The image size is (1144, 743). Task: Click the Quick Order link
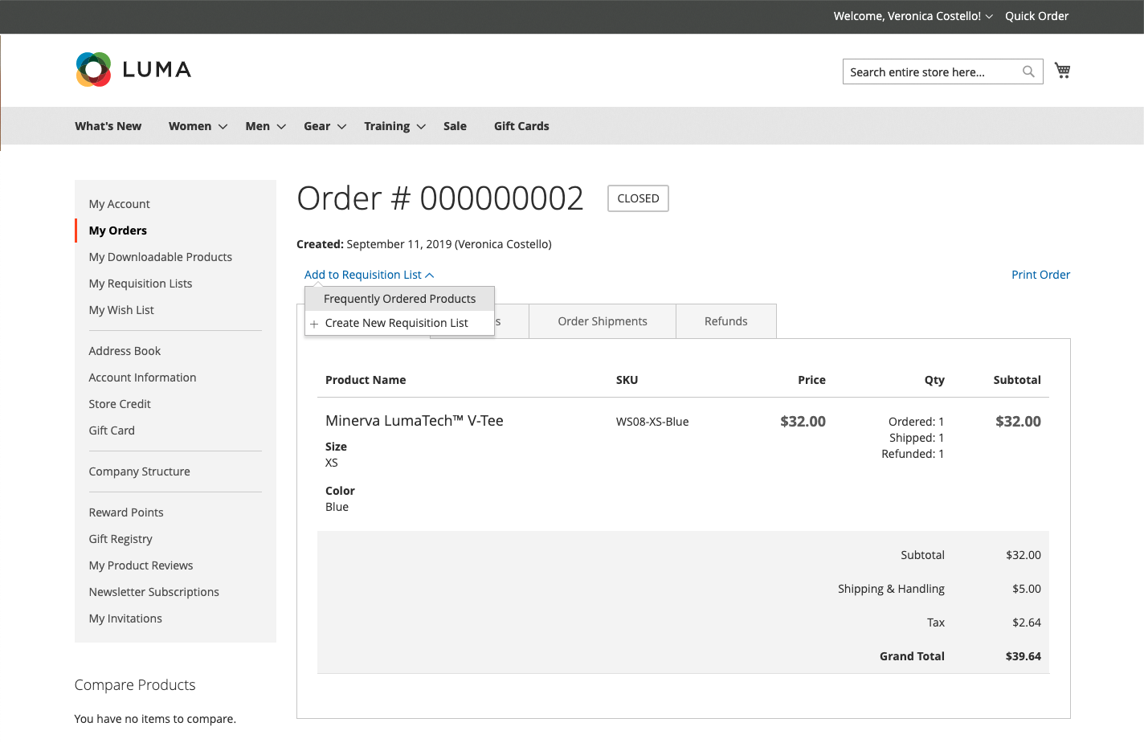click(x=1036, y=16)
